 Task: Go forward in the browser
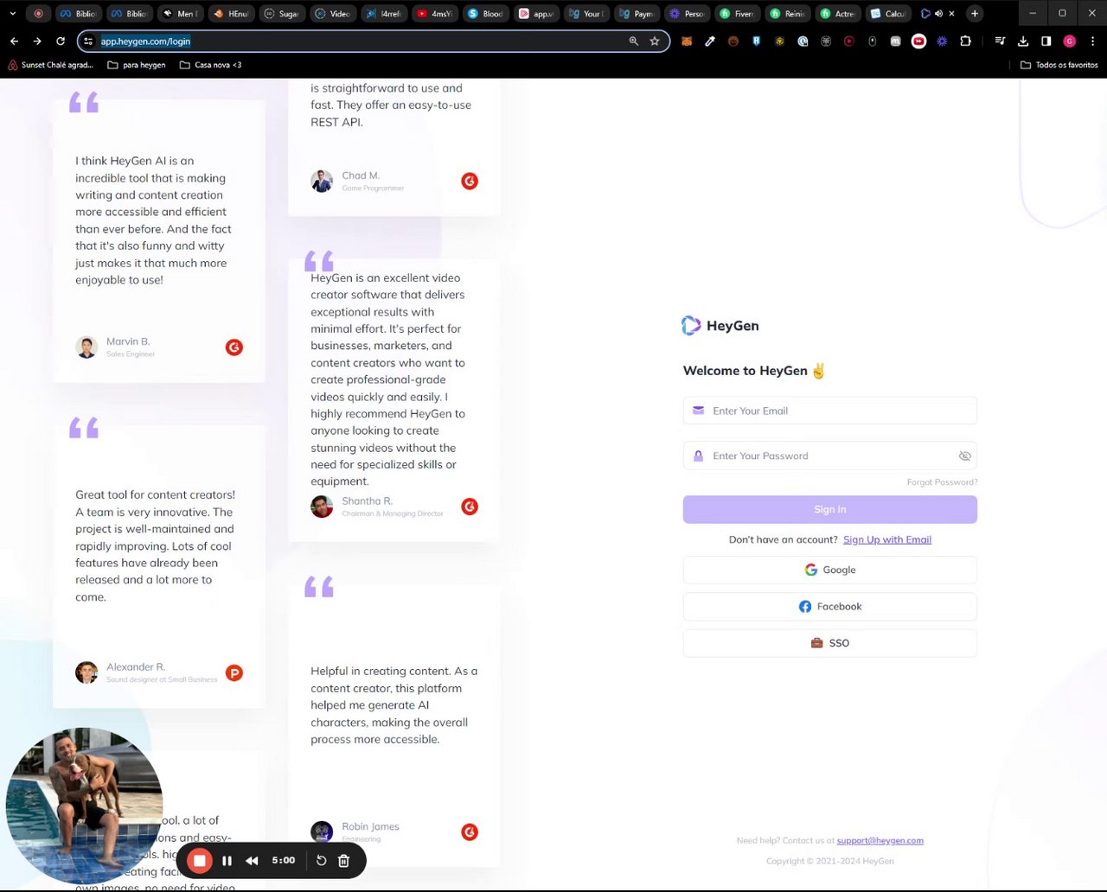click(x=37, y=41)
